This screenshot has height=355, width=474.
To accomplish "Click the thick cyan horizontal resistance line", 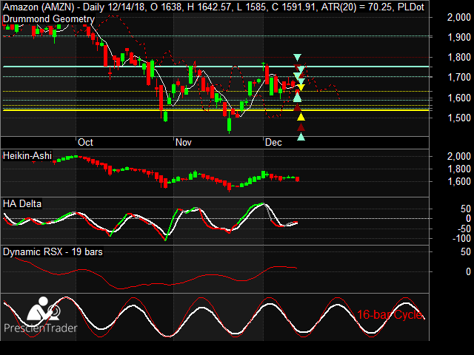I will 216,67.
